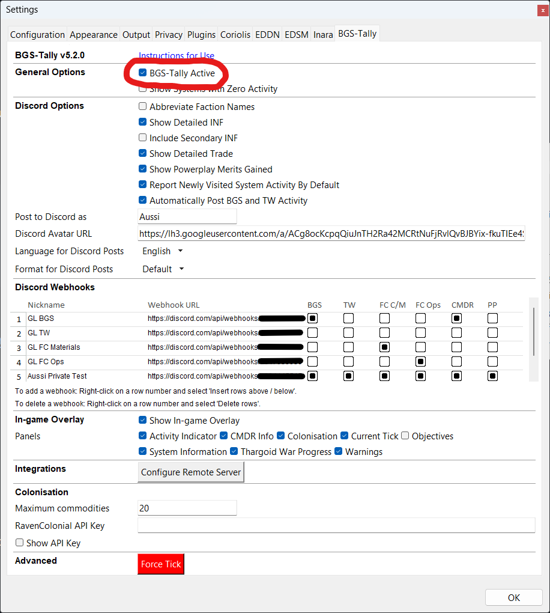Open the Format for Discord Posts dropdown
This screenshot has width=550, height=613.
click(x=163, y=269)
